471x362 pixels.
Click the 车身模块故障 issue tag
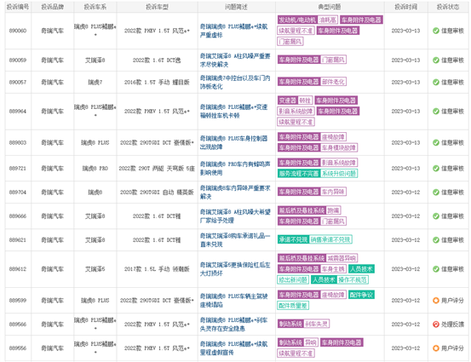tap(339, 147)
